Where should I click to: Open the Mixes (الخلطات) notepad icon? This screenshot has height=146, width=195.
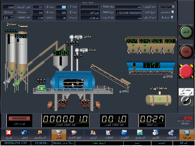tap(109, 135)
